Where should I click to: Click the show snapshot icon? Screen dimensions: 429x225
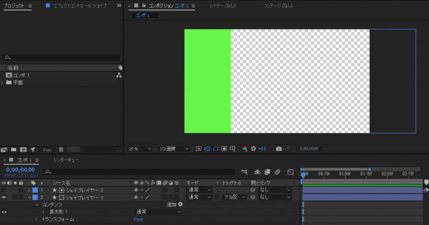click(x=287, y=149)
